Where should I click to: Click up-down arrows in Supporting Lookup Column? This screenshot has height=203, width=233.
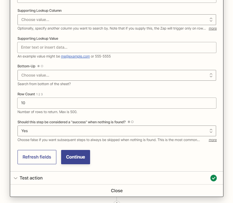tap(211, 20)
